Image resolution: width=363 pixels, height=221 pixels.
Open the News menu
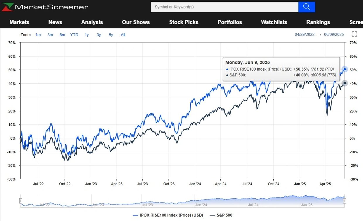click(x=55, y=22)
